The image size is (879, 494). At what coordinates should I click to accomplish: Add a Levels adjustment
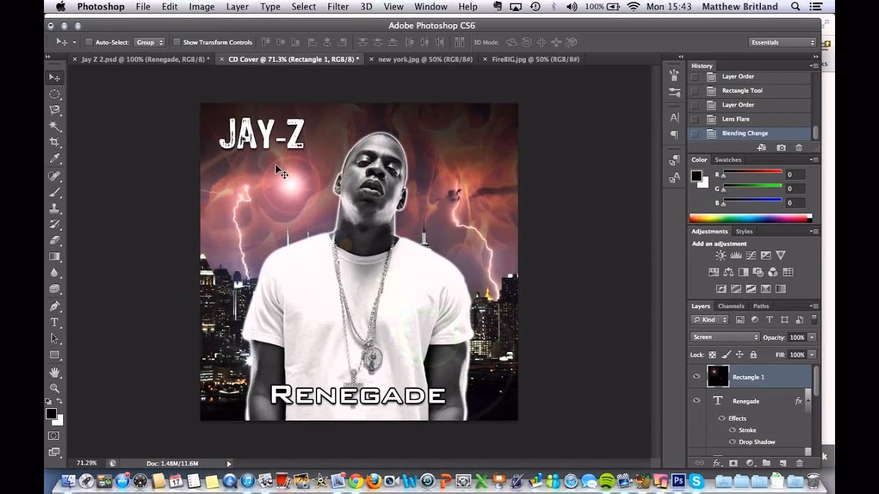pyautogui.click(x=735, y=255)
